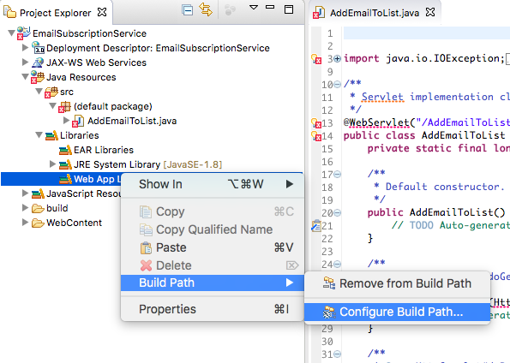Click the Deployment Descriptor icon
The width and height of the screenshot is (510, 363).
38,48
